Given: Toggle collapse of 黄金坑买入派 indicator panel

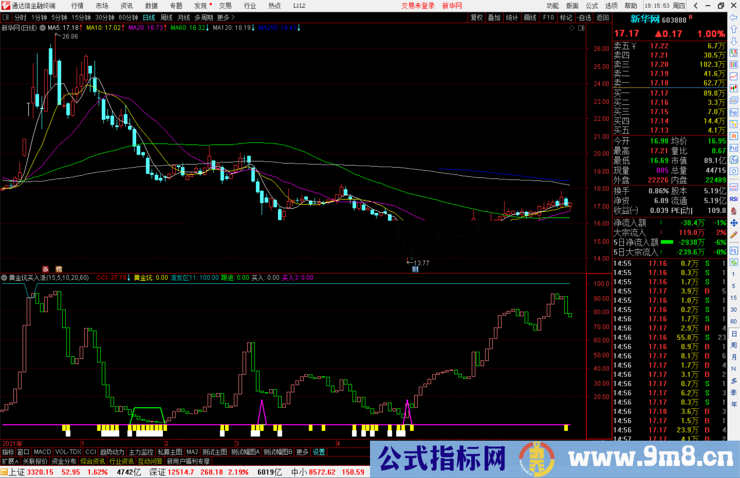Looking at the screenshot, I should tap(4, 278).
